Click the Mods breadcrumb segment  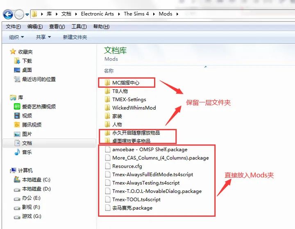pos(166,14)
